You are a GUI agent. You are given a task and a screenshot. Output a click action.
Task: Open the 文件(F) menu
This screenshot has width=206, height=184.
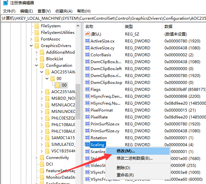(9, 11)
